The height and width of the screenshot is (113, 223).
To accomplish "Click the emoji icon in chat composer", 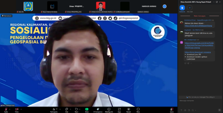I will [185, 110].
